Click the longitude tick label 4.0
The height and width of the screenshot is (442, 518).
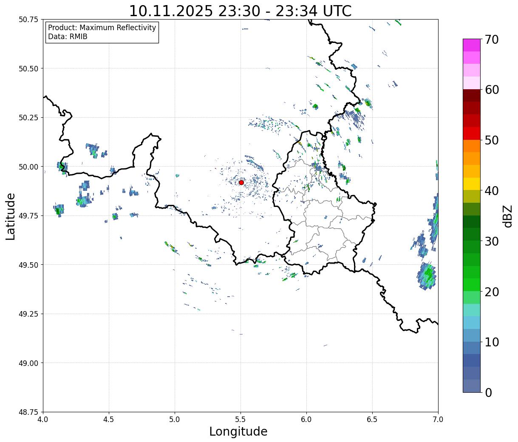click(x=43, y=419)
